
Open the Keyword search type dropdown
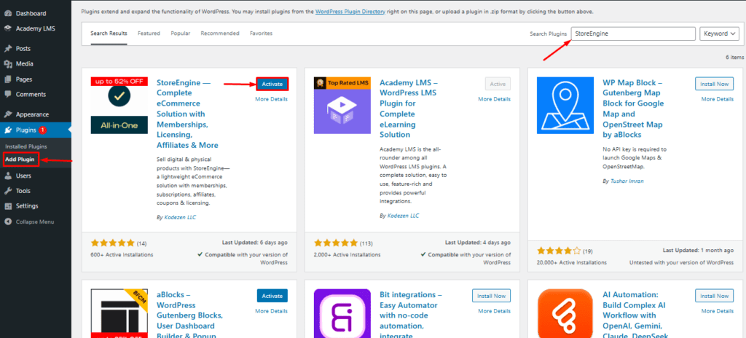719,34
